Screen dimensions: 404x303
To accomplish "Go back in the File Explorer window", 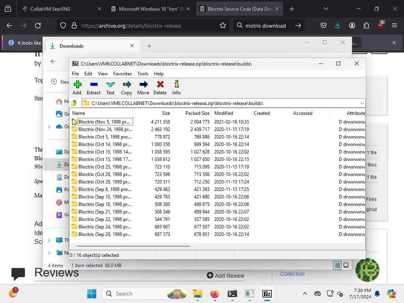I will (53, 61).
